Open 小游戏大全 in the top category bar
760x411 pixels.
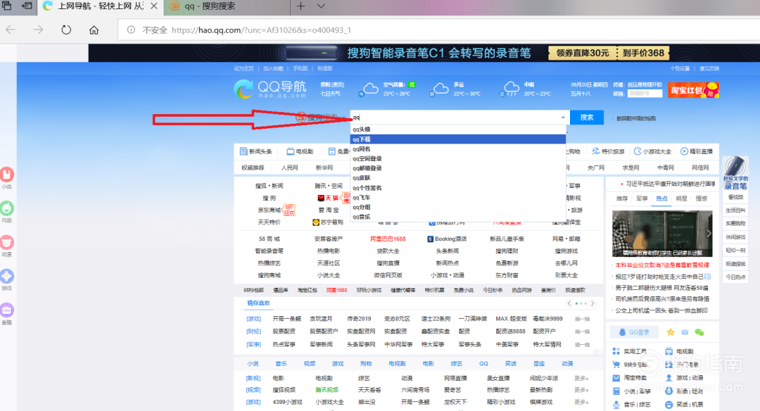click(652, 151)
